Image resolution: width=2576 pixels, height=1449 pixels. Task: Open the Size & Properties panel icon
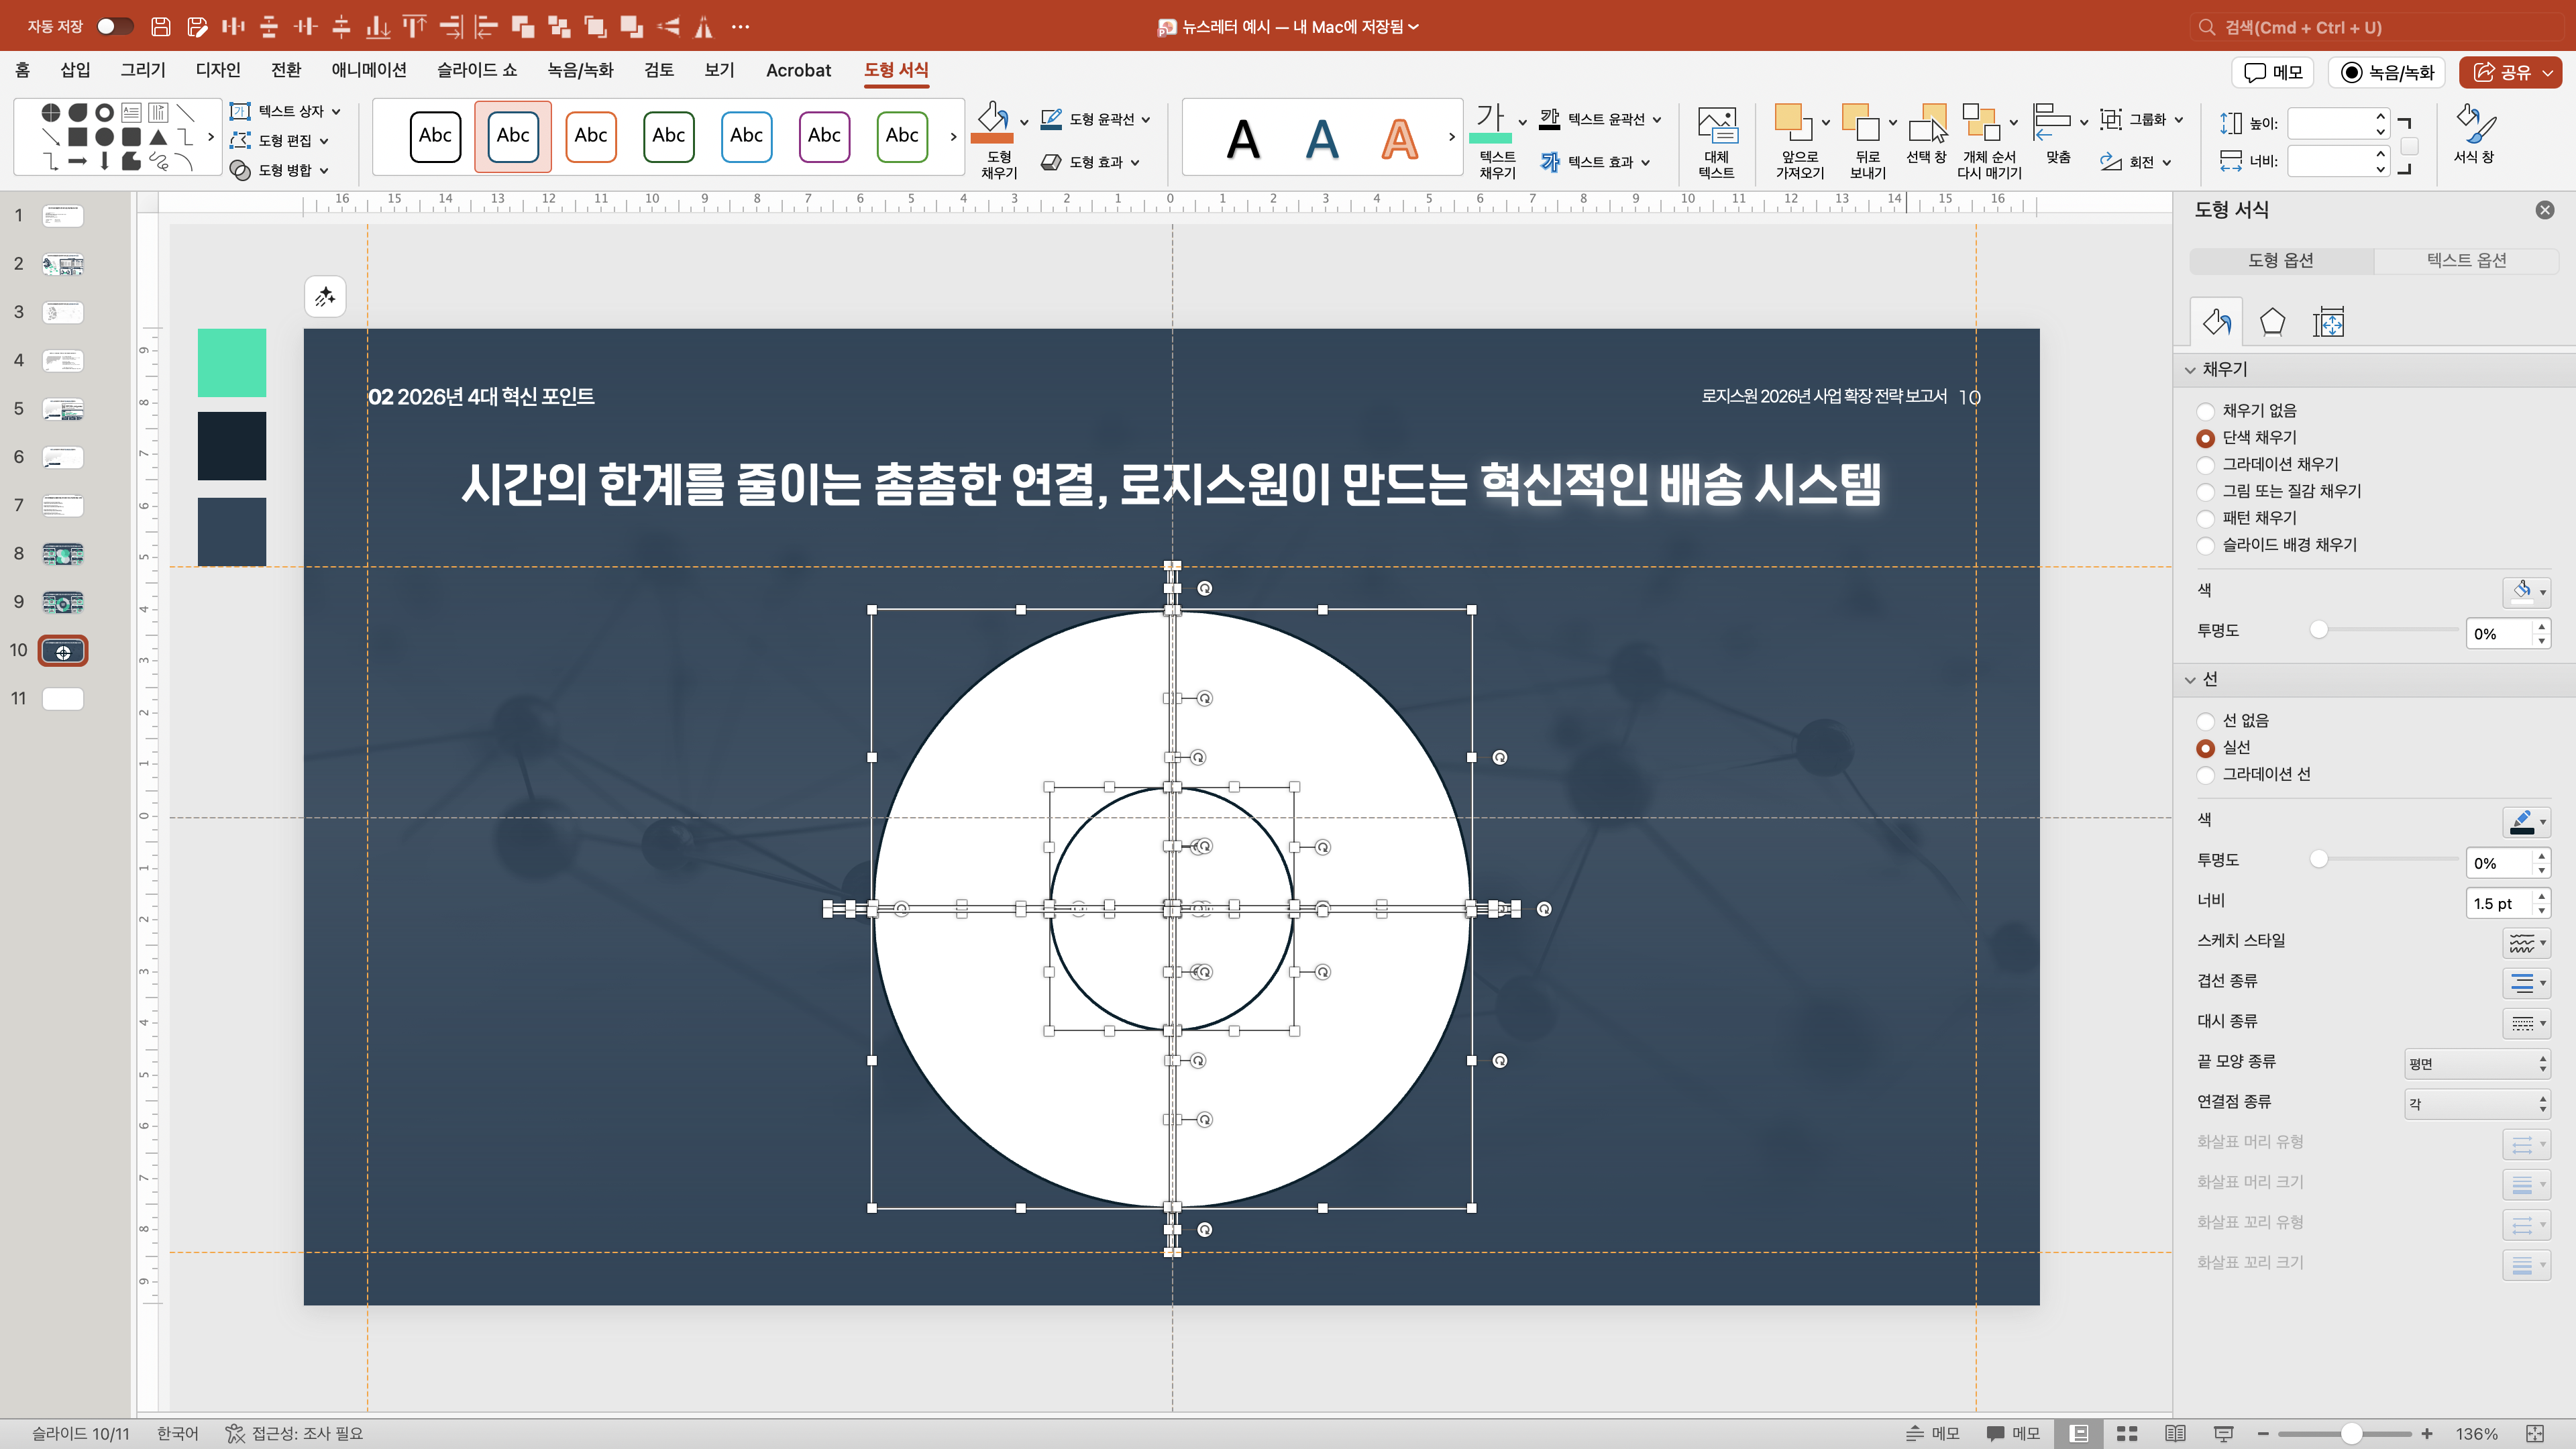click(2328, 322)
